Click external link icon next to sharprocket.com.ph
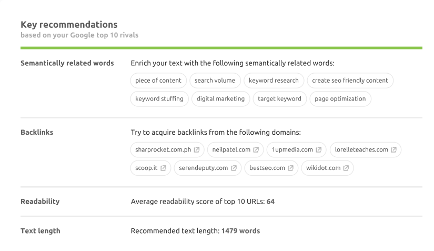 (x=197, y=150)
